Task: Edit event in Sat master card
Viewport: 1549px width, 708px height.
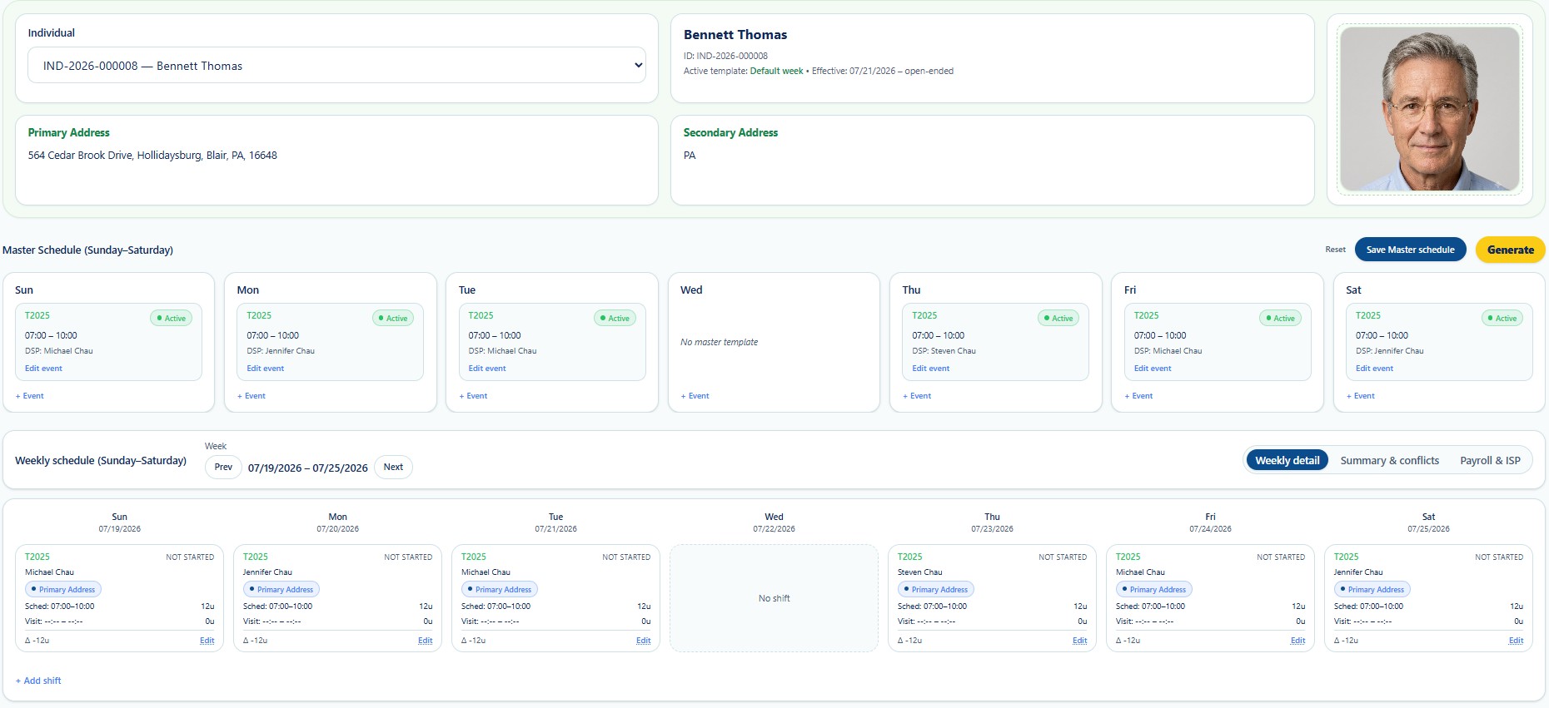Action: click(1374, 369)
